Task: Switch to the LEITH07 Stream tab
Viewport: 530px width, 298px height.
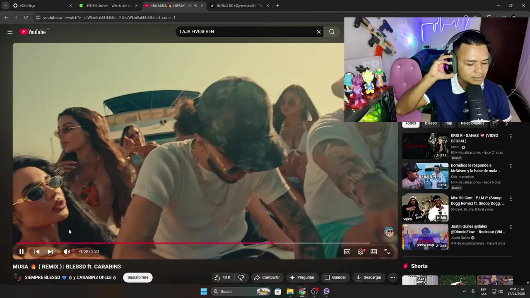Action: click(108, 6)
